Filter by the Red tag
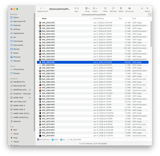This screenshot has height=156, width=160. click(15, 130)
